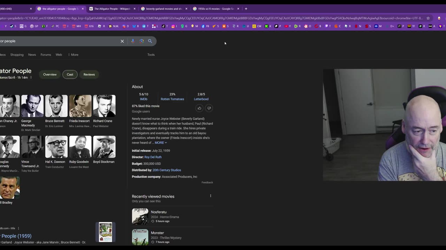Open recently viewed movie Monster

click(x=172, y=237)
